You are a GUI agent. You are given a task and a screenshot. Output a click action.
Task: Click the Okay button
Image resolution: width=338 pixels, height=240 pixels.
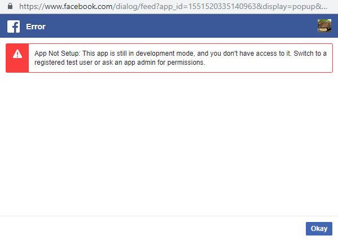point(319,228)
